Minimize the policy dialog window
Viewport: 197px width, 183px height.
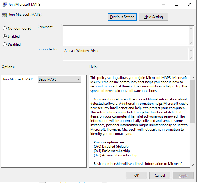[x=163, y=4]
